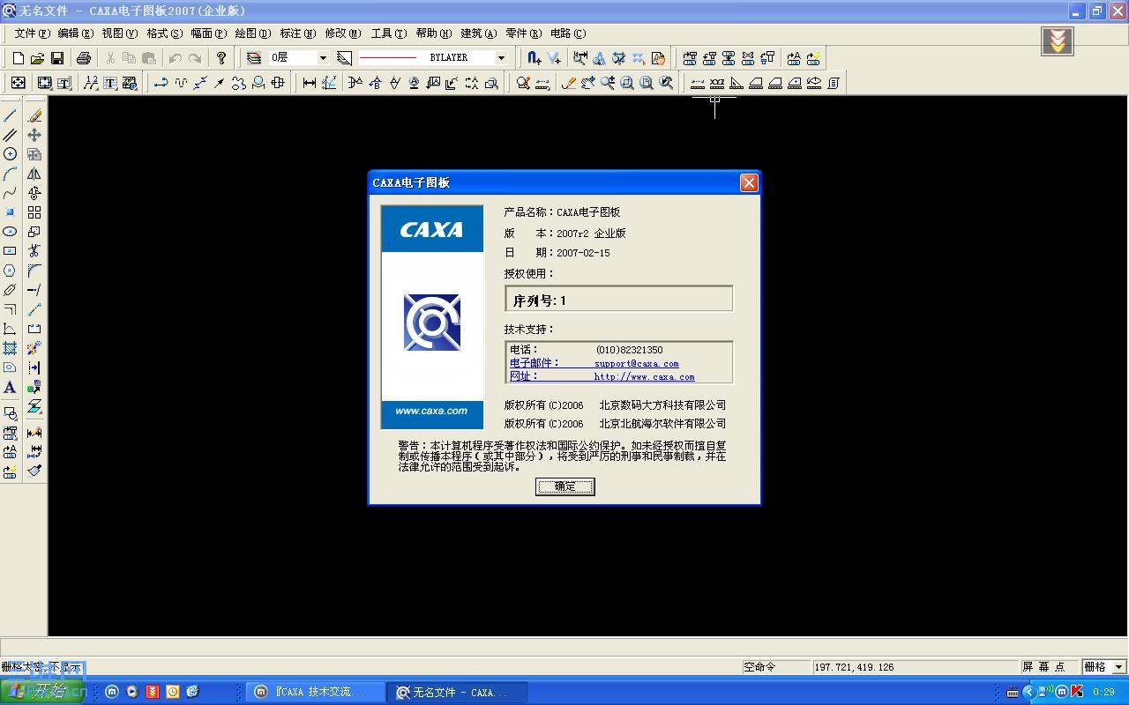The height and width of the screenshot is (705, 1129).
Task: Select the Parallel lines tool
Action: pos(10,135)
